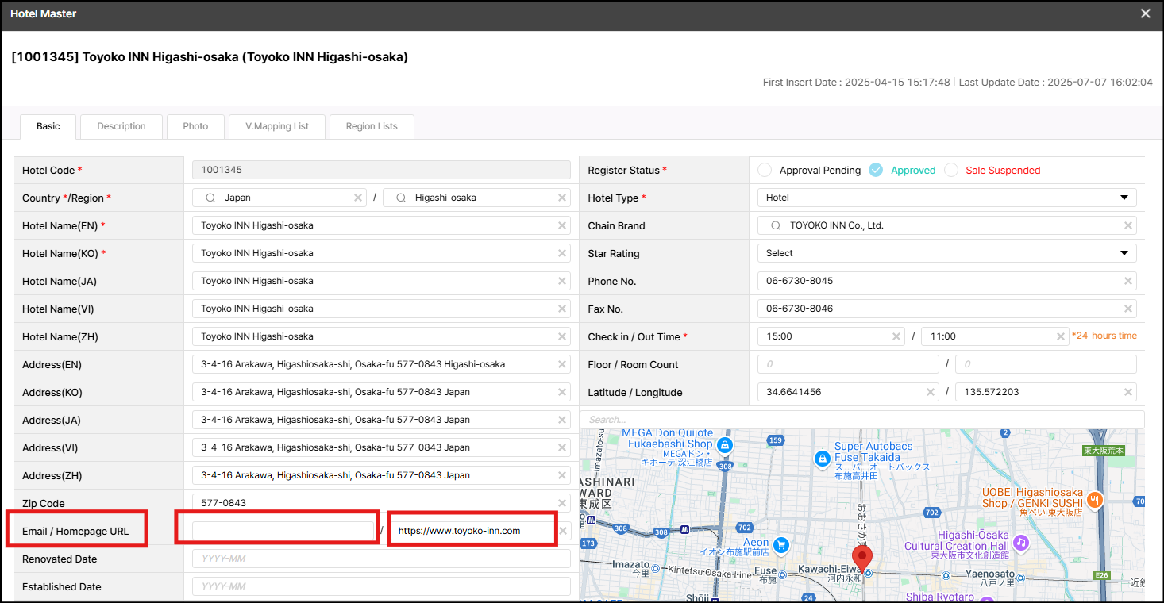Viewport: 1164px width, 603px height.
Task: Select Sale Suspended register status
Action: tap(951, 170)
